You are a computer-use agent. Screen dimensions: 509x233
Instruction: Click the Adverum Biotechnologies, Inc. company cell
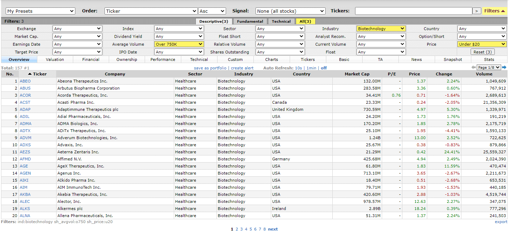click(x=115, y=138)
